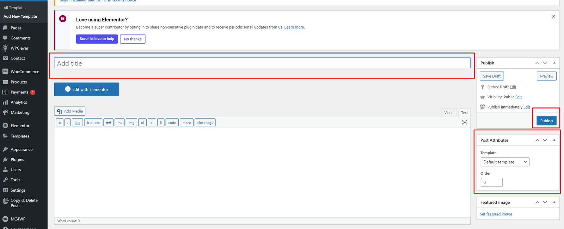Viewport: 564px width, 229px height.
Task: Click the Plugins icon in sidebar
Action: pos(5,160)
